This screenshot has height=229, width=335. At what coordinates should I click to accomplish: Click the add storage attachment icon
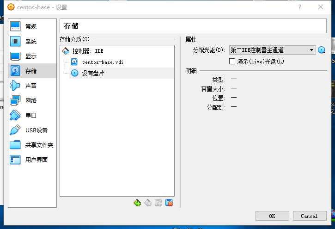tap(137, 203)
